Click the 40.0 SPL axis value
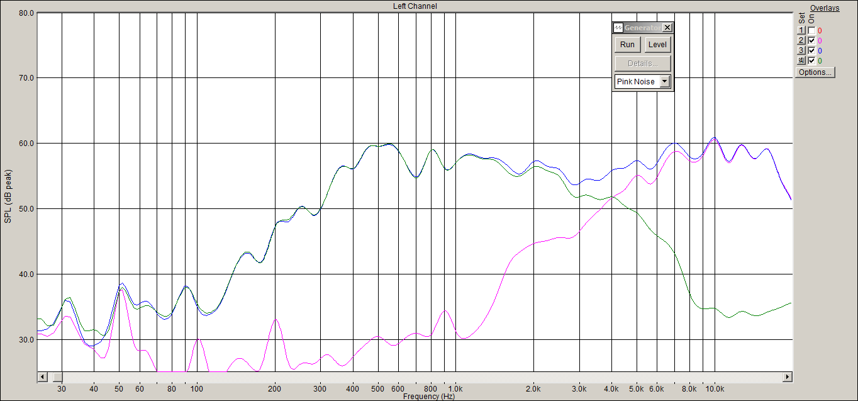 point(26,274)
